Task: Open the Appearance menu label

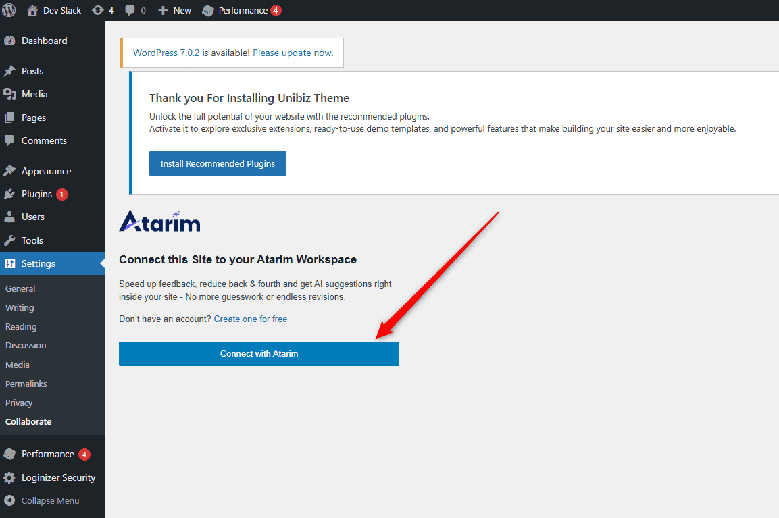Action: [x=46, y=171]
